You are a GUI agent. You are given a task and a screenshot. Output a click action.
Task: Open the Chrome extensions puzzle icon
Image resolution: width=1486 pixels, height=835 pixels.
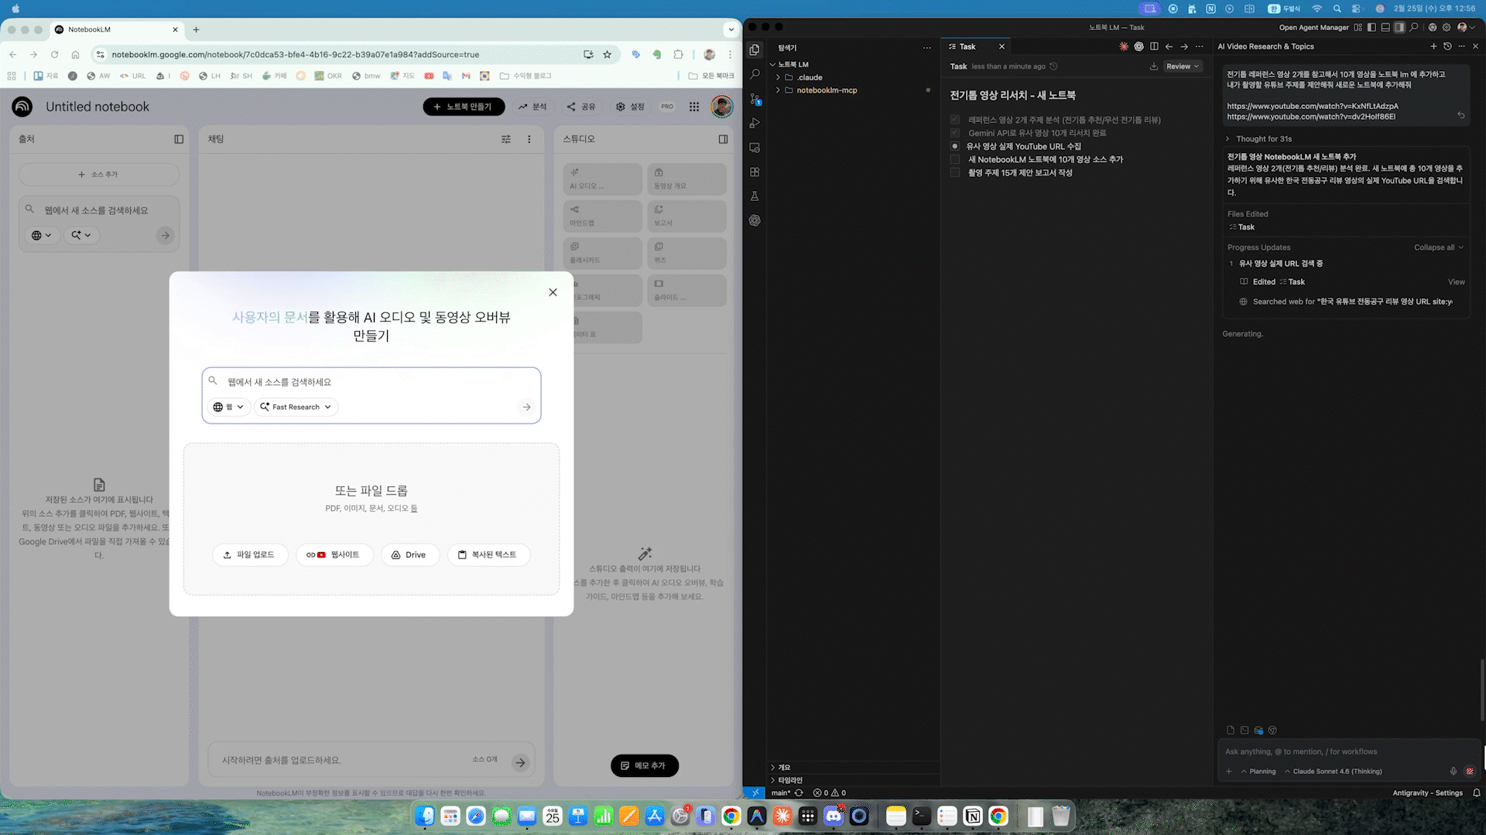pos(678,54)
